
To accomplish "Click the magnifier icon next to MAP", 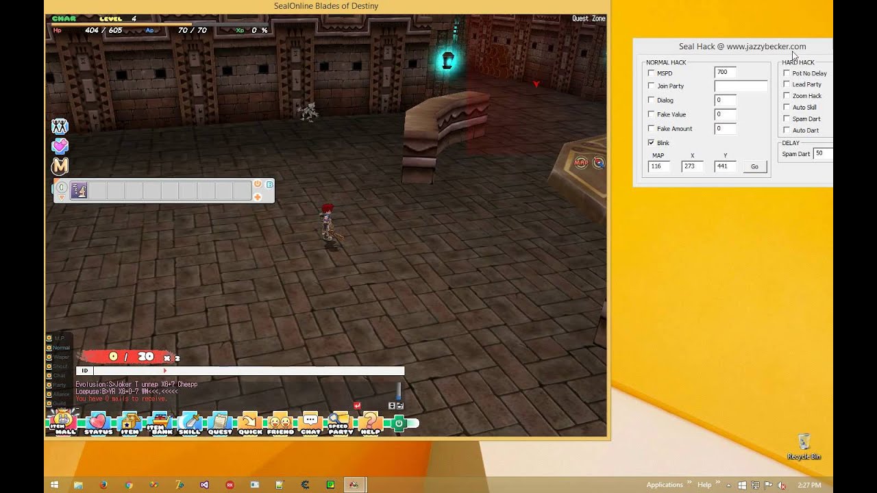I will pyautogui.click(x=598, y=162).
